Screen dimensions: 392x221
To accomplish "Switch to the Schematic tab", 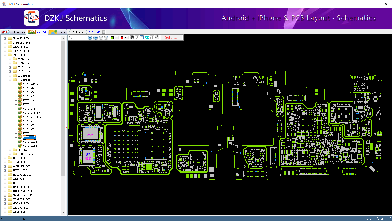I will (x=14, y=32).
